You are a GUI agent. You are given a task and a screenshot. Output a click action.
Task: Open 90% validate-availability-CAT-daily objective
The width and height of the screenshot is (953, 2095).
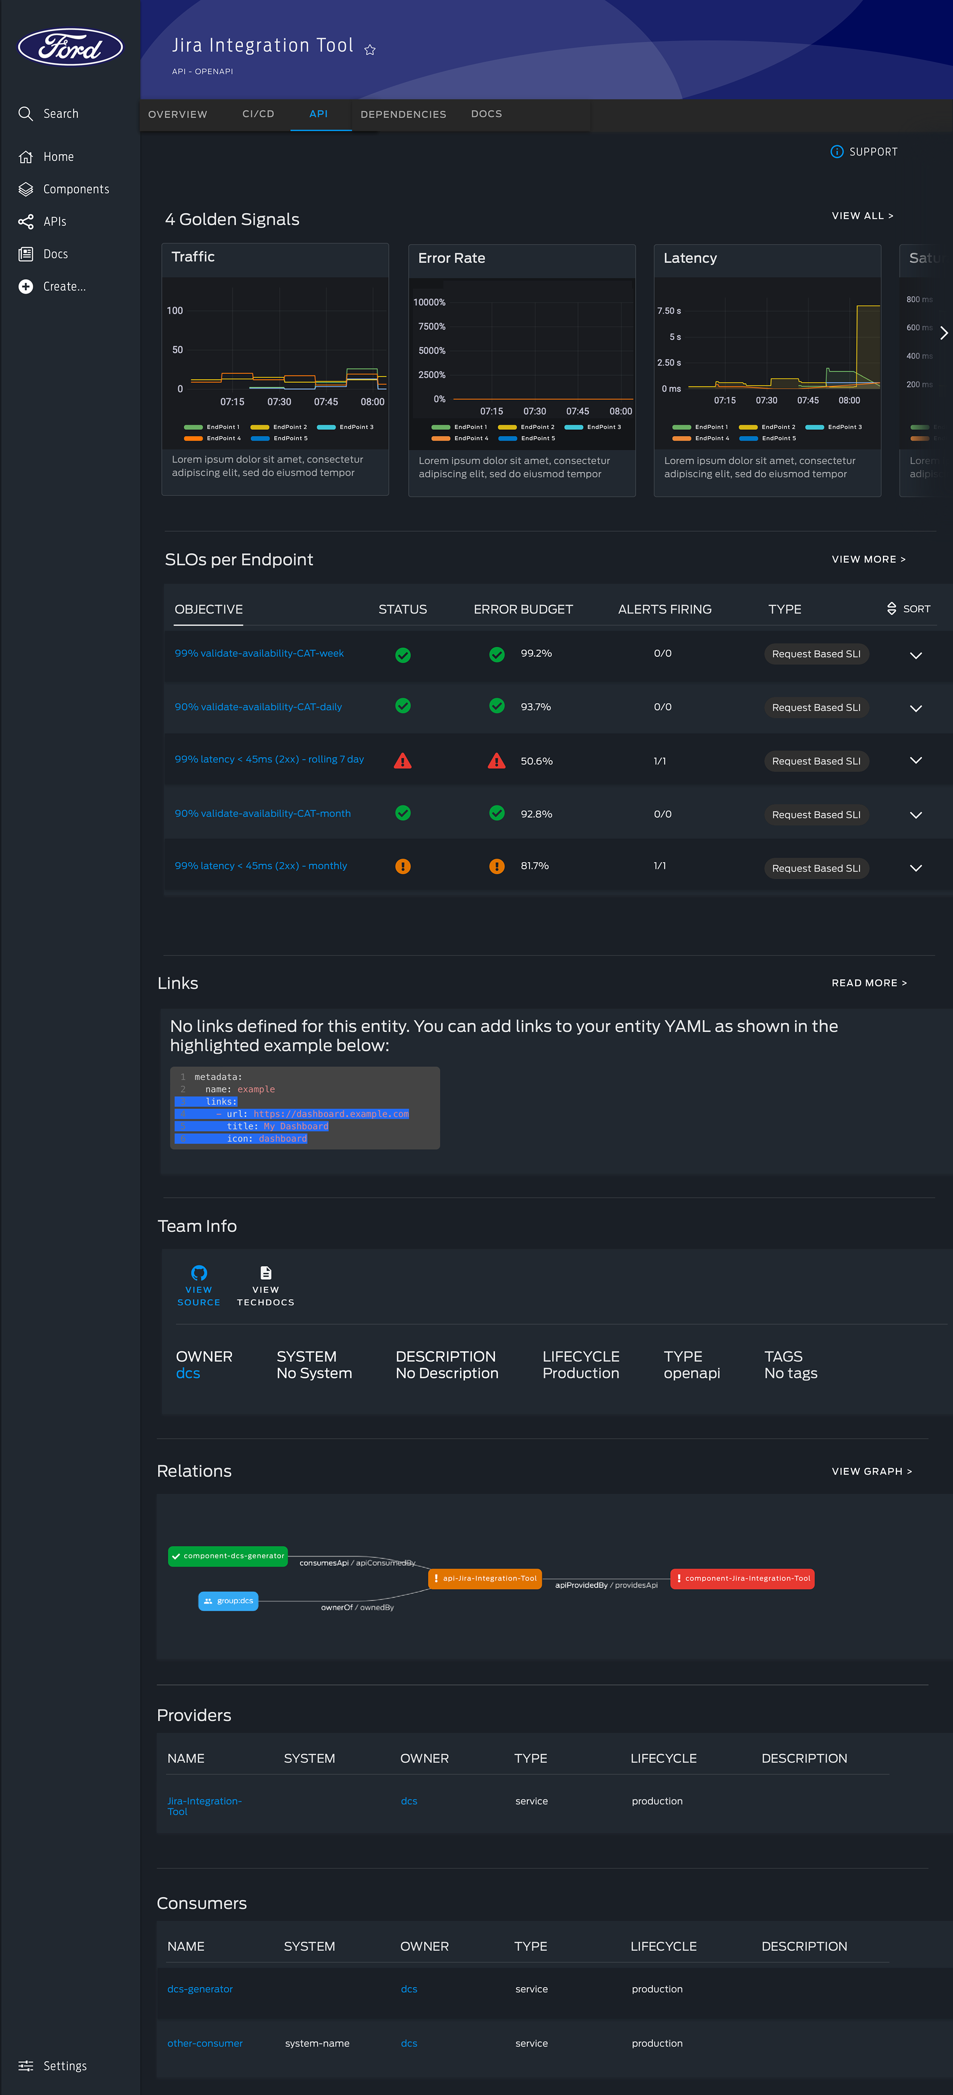click(259, 707)
